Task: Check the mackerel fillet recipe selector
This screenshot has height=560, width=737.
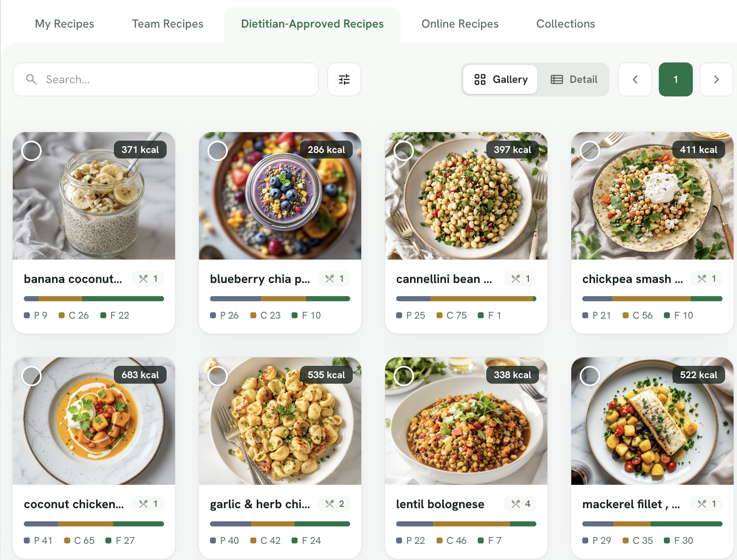Action: 590,376
